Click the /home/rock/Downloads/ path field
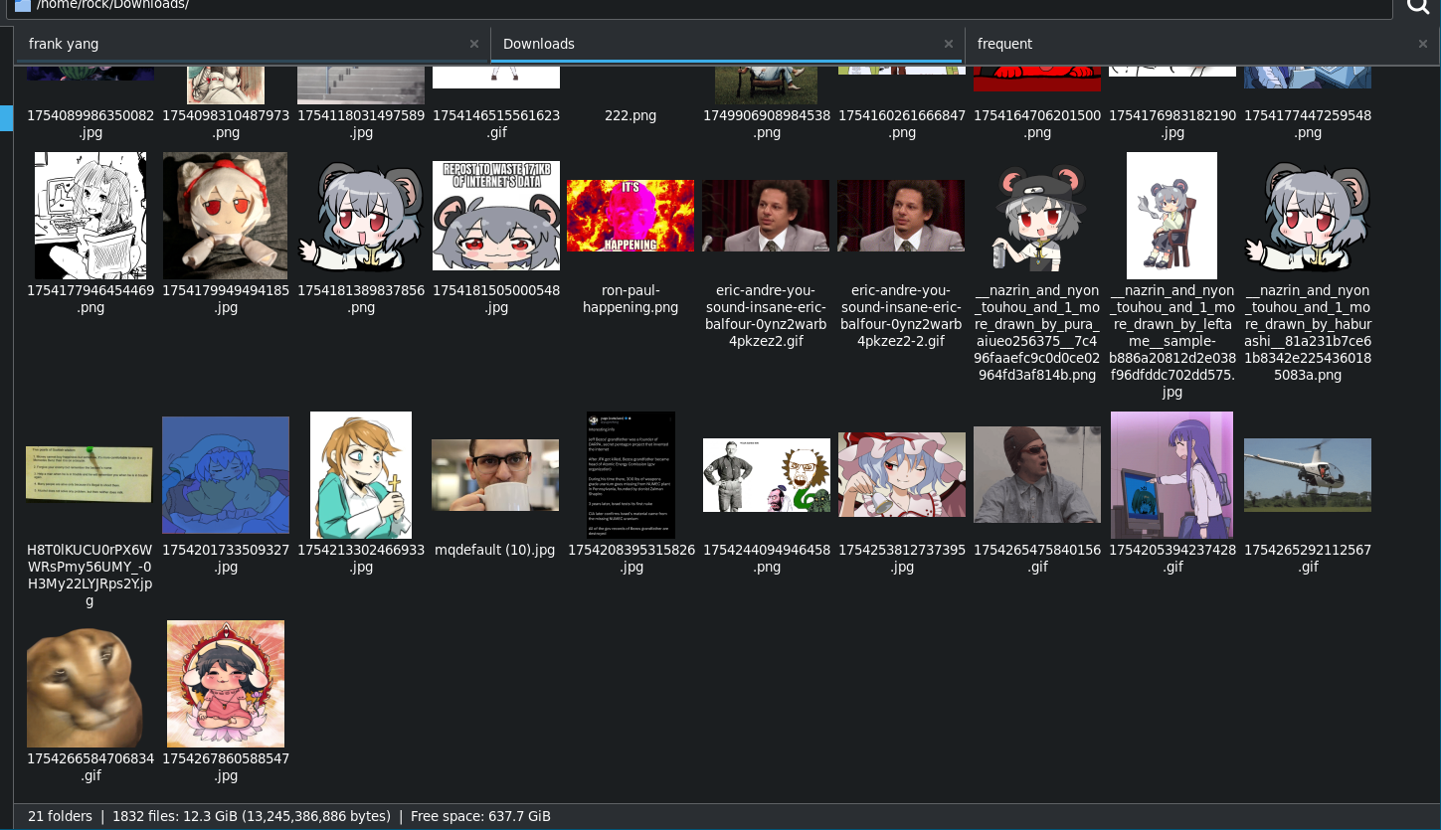 [699, 6]
